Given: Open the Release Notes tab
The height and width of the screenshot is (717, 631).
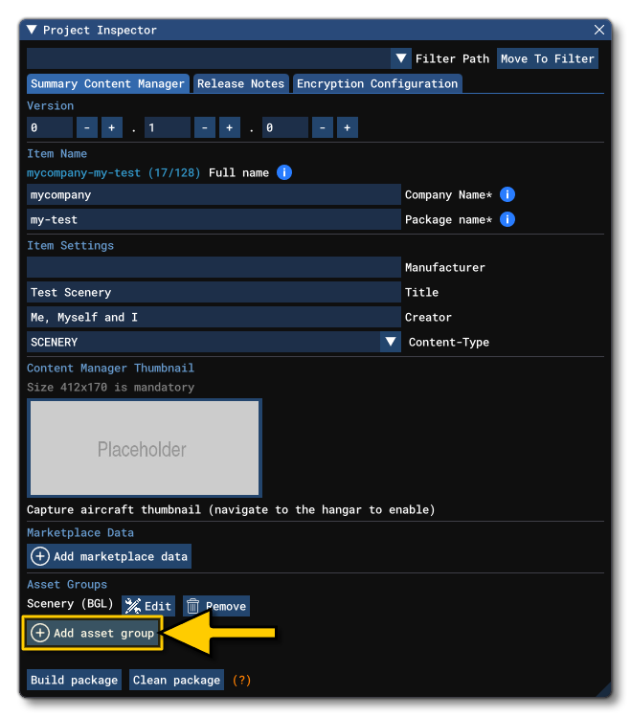Looking at the screenshot, I should pos(240,83).
